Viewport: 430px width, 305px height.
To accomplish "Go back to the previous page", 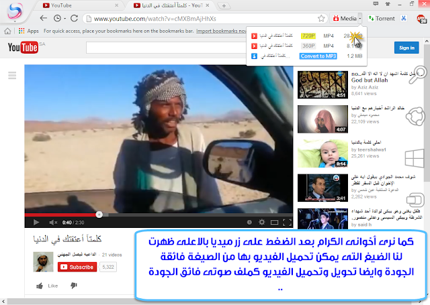I will pos(43,18).
